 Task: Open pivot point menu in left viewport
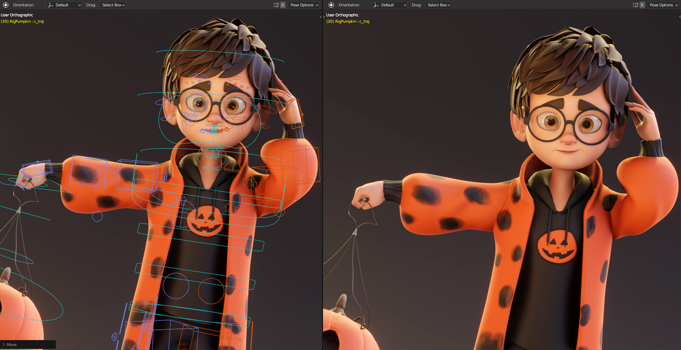pyautogui.click(x=6, y=5)
